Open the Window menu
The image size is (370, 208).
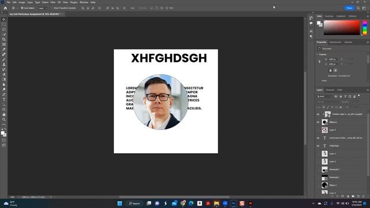[84, 2]
